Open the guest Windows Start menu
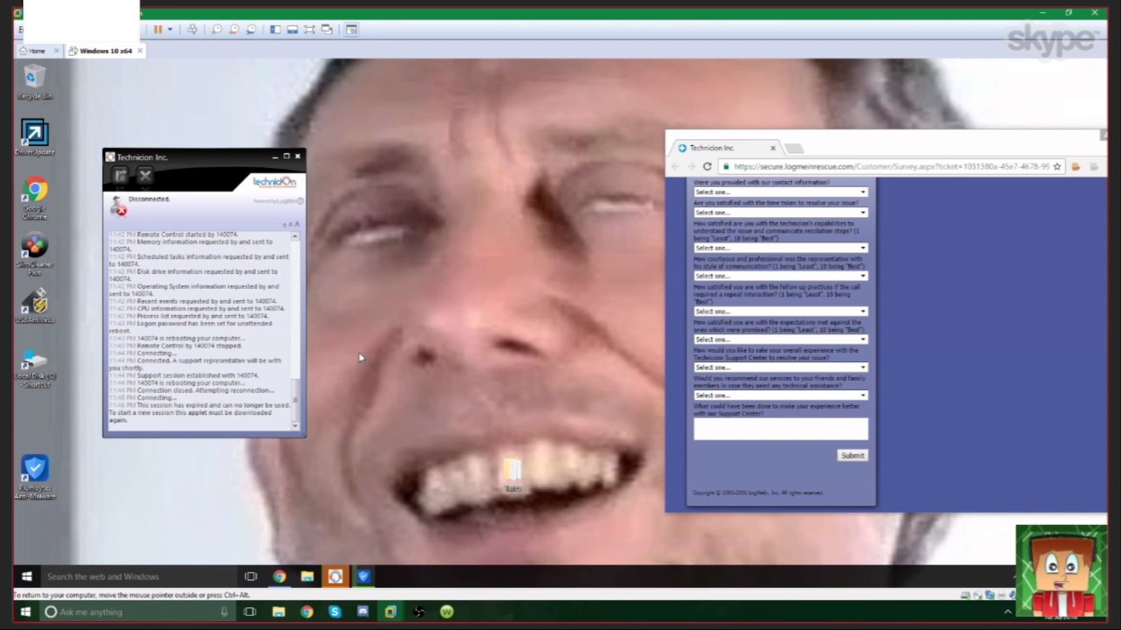 [x=26, y=577]
